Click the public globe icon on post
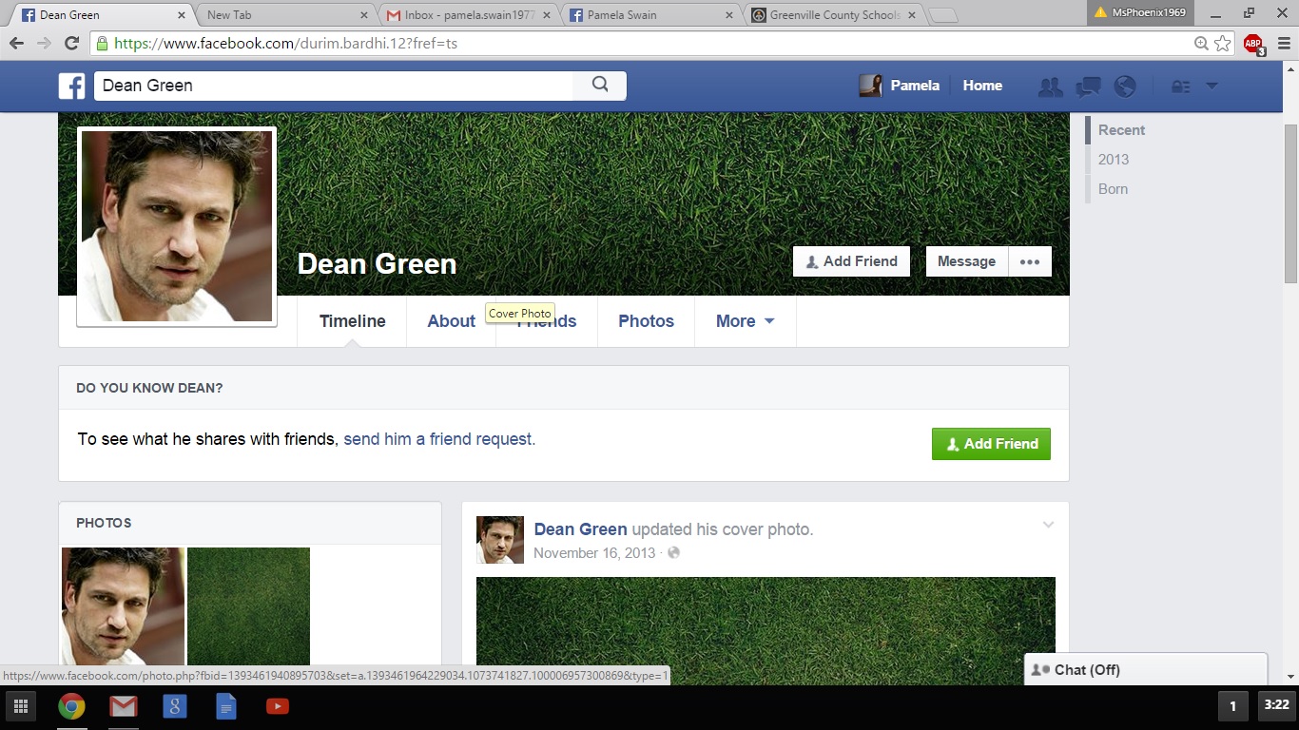Screen dimensions: 1299x730 pyautogui.click(x=673, y=553)
